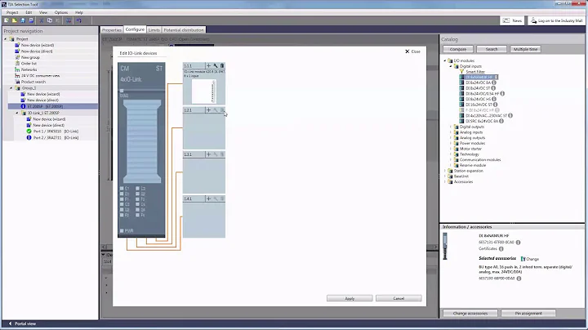The image size is (588, 330).
Task: Close the Edit IO-Link devices dialog
Action: 412,51
